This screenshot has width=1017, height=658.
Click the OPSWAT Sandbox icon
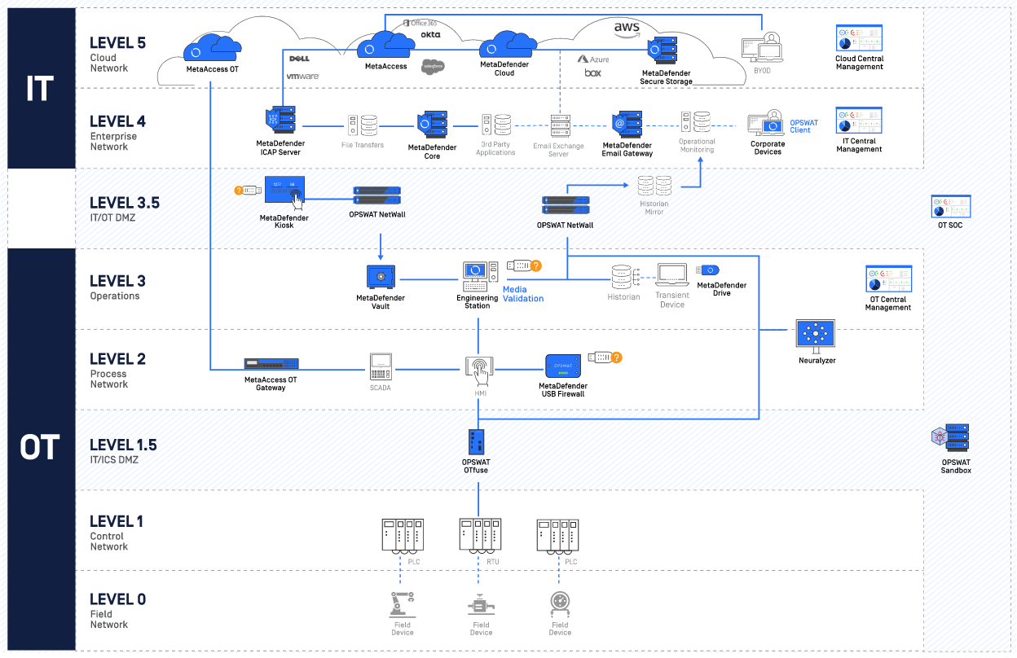[952, 438]
